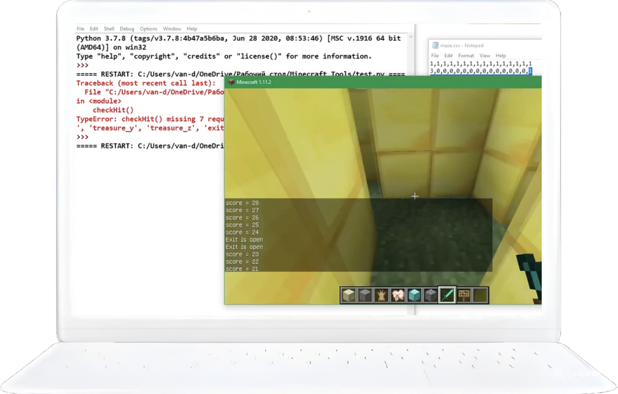The width and height of the screenshot is (618, 394).
Task: Click the 'score = 22' chat message
Action: pos(242,262)
